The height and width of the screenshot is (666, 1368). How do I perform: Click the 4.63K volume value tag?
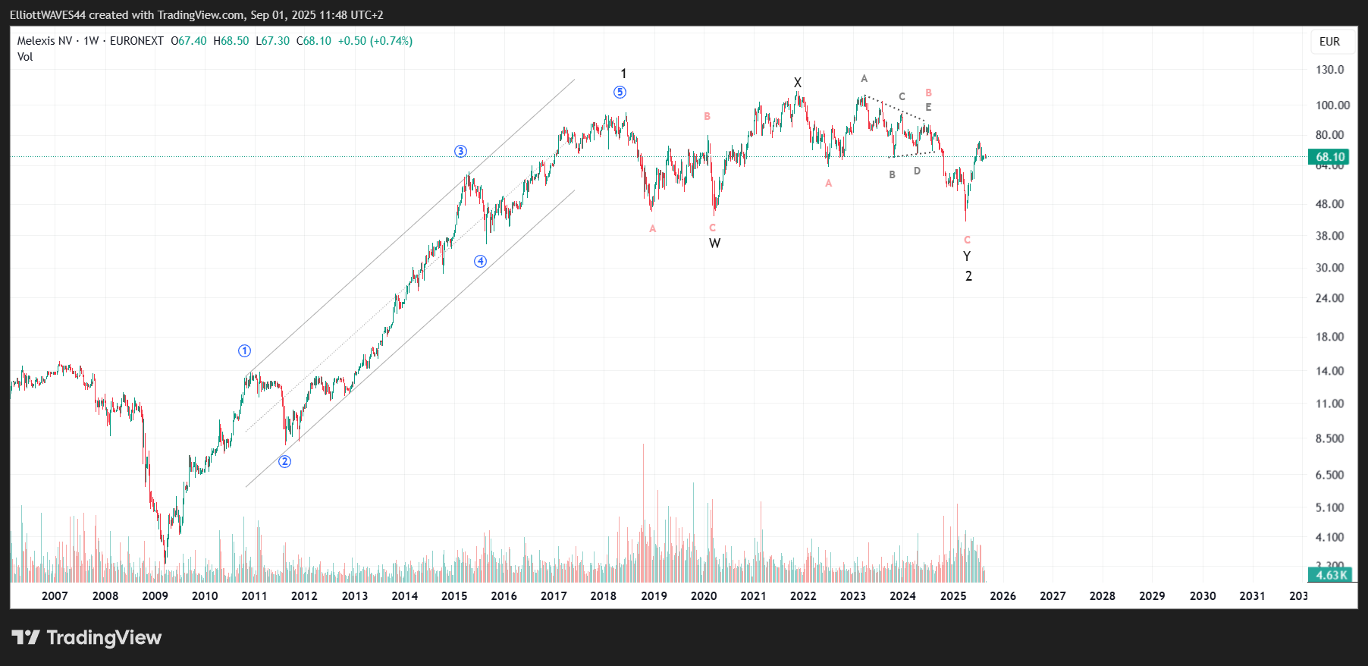[1331, 575]
